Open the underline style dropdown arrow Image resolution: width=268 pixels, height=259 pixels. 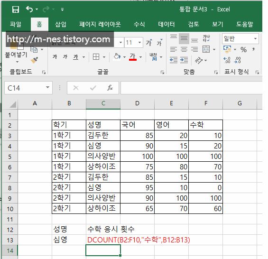pyautogui.click(x=84, y=57)
